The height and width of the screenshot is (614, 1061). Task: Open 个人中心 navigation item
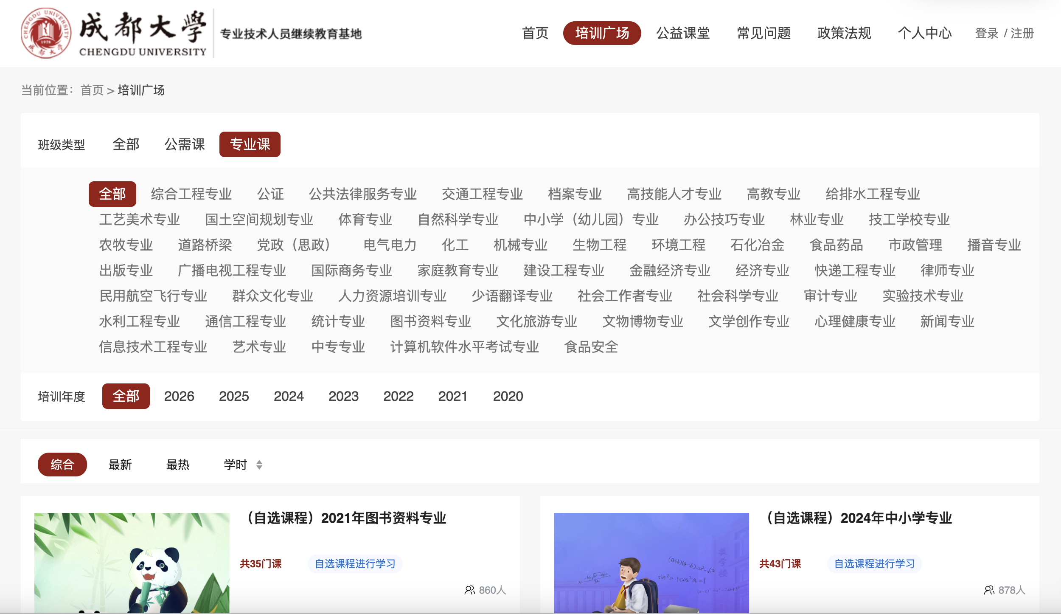tap(925, 33)
